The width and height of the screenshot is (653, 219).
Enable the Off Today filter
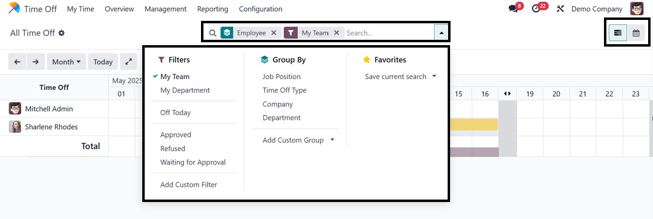point(175,113)
